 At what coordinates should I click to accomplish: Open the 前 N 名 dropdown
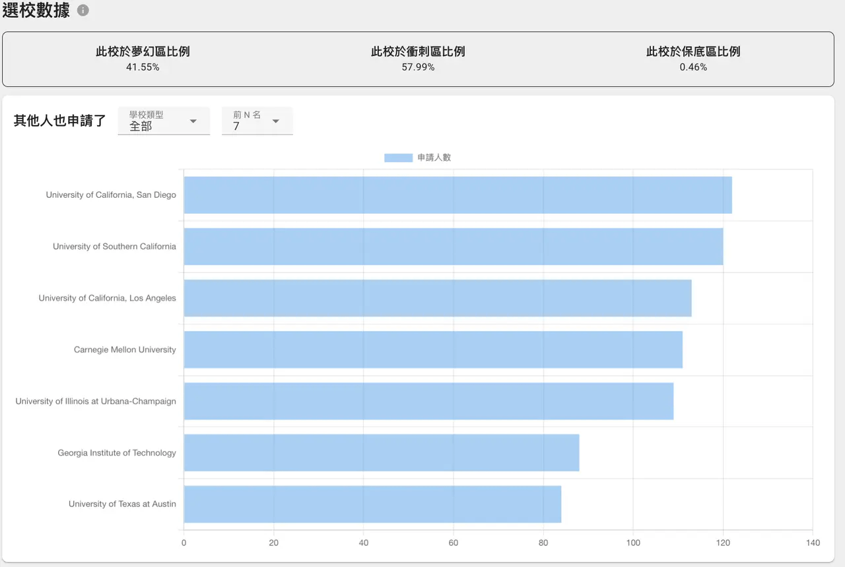pyautogui.click(x=257, y=121)
